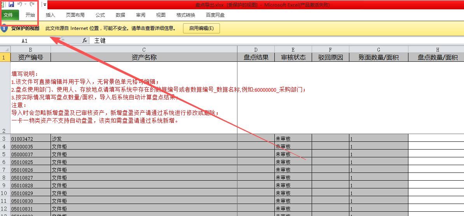Open the 页面布局 ribbon tab
Screen dimensions: 464x216
tap(75, 15)
